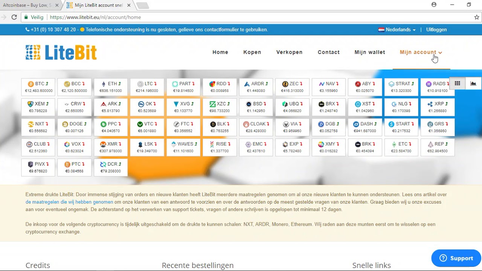Go to the Home menu item
The image size is (482, 271).
(x=220, y=52)
